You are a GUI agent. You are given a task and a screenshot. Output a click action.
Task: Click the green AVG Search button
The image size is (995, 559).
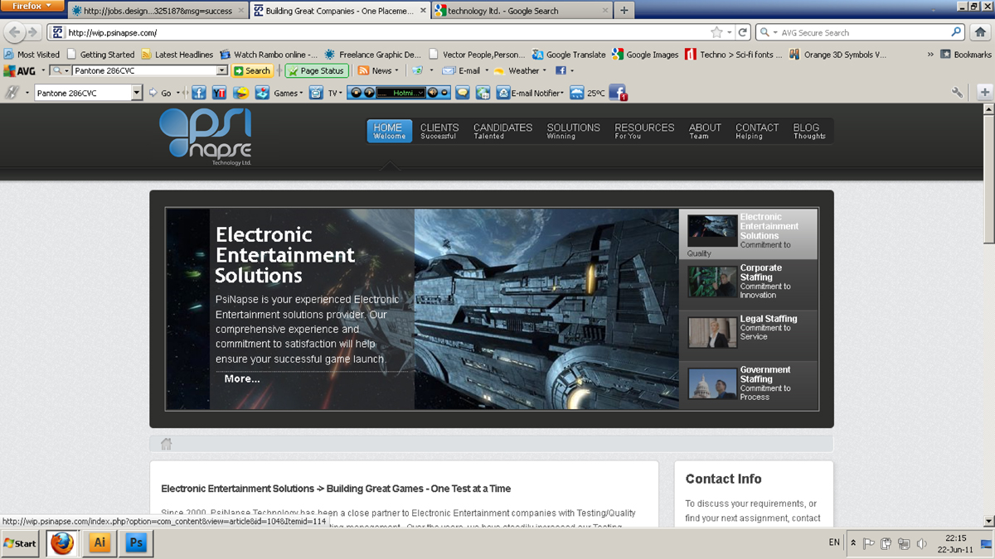(x=252, y=70)
